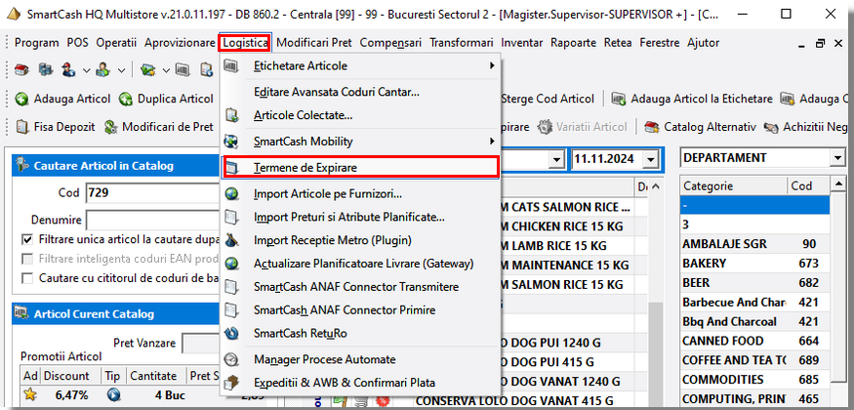
Task: Click the red-roof store house toolbar icon
Action: point(21,69)
